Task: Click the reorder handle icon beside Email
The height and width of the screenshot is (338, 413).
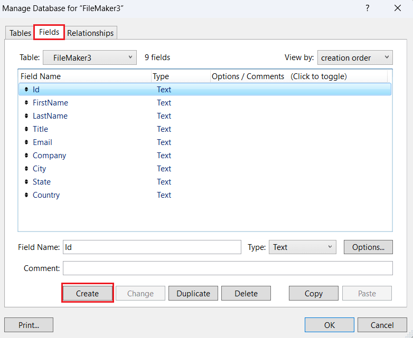Action: [26, 142]
